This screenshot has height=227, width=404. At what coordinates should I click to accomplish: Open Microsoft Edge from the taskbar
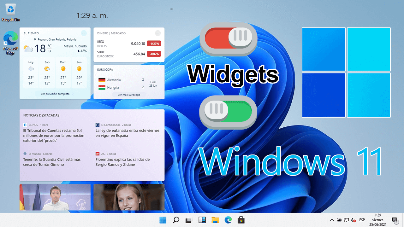pyautogui.click(x=228, y=220)
